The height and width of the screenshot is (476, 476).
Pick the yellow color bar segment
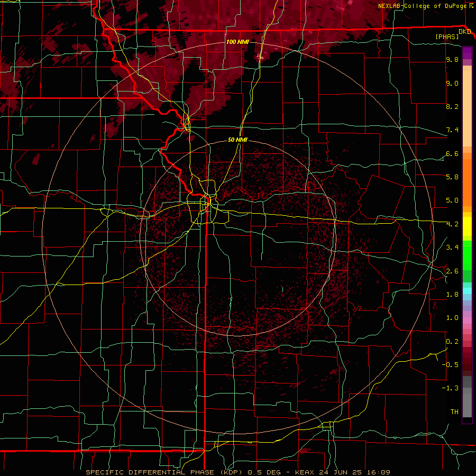pos(467,226)
